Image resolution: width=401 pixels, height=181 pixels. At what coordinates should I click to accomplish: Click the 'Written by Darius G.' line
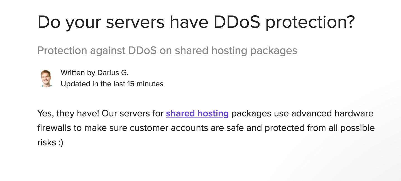[94, 73]
